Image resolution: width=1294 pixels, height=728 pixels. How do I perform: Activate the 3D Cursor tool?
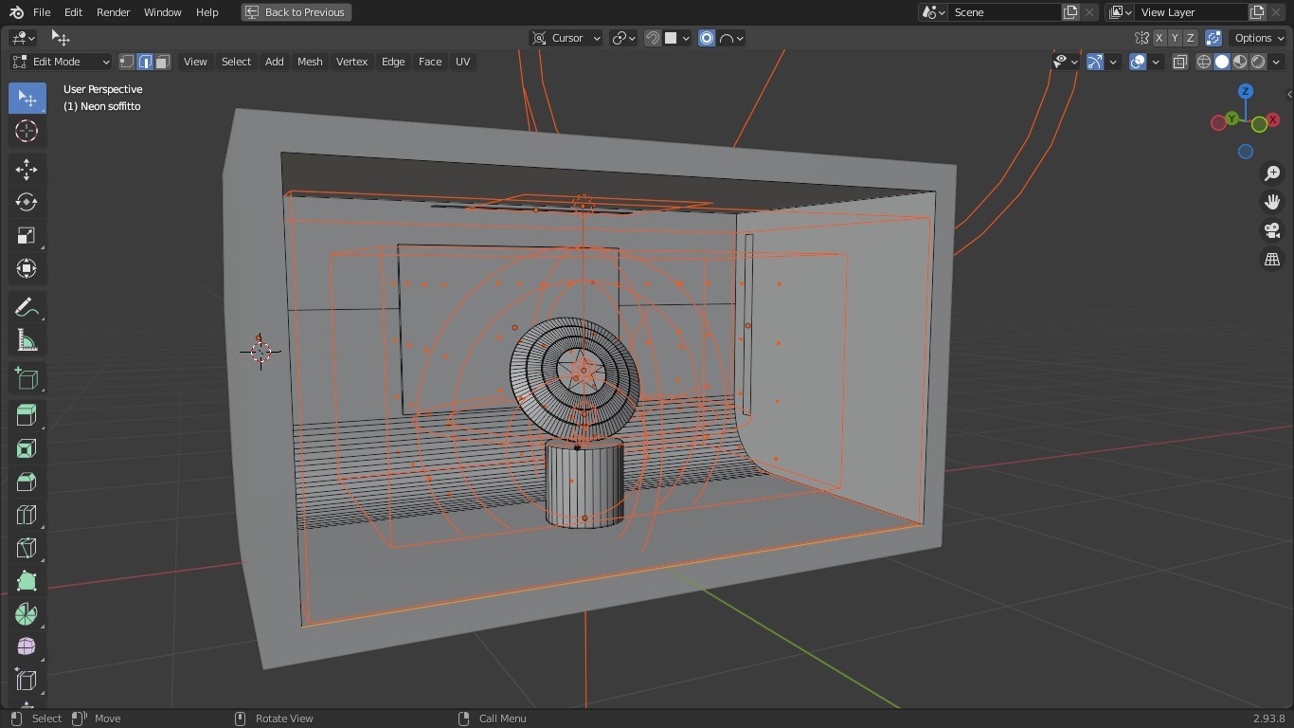click(27, 132)
